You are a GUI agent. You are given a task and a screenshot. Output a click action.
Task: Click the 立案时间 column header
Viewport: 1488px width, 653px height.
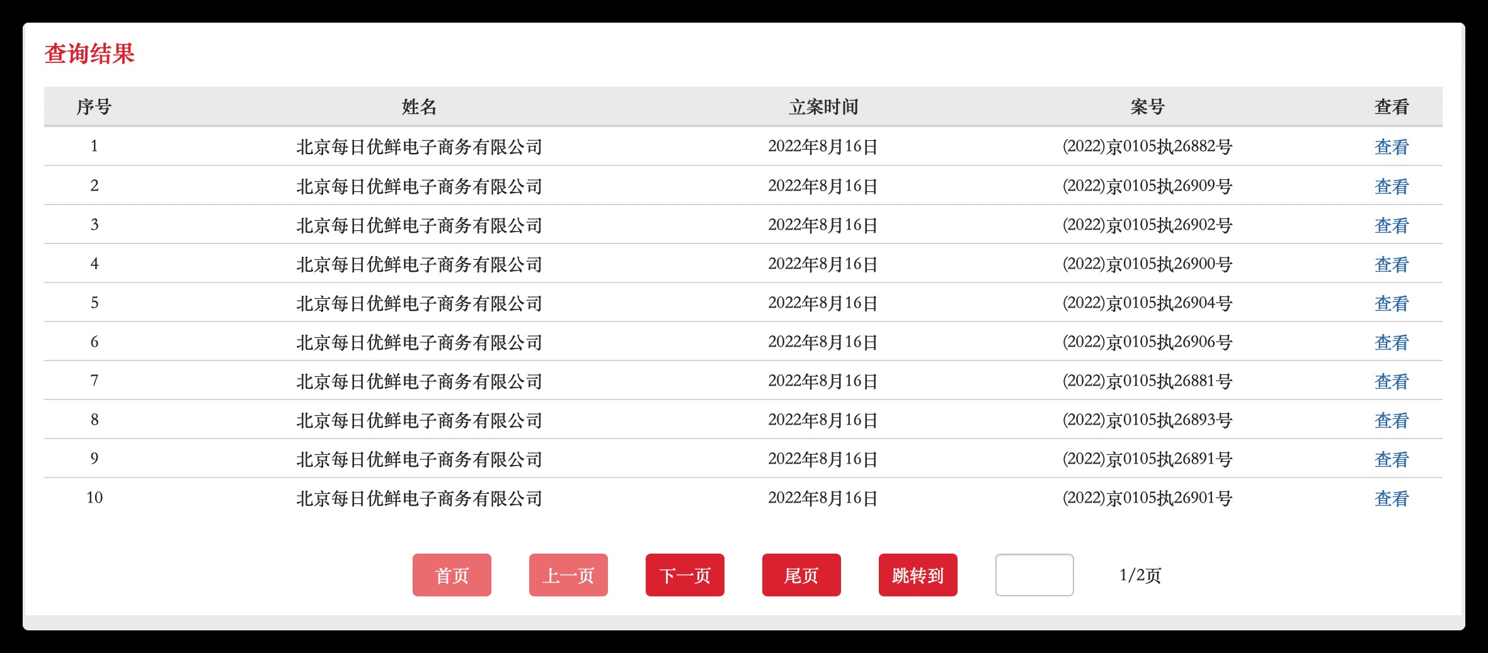click(823, 107)
